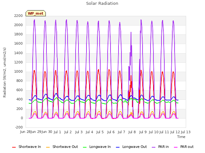Click the 400 y-axis tick label

coord(20,99)
